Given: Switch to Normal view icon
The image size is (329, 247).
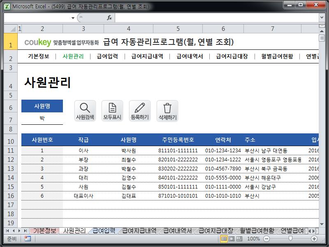Looking at the screenshot, I should click(x=224, y=239).
